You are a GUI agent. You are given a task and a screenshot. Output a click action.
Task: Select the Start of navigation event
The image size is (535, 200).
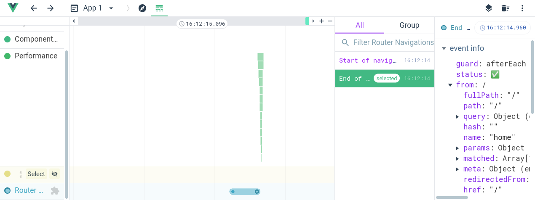(385, 61)
